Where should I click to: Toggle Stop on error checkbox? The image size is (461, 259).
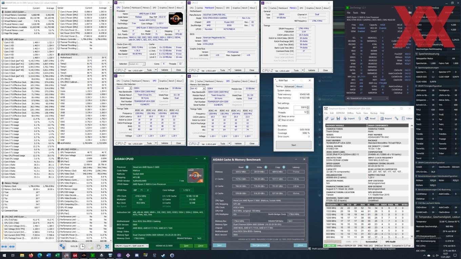click(x=279, y=120)
